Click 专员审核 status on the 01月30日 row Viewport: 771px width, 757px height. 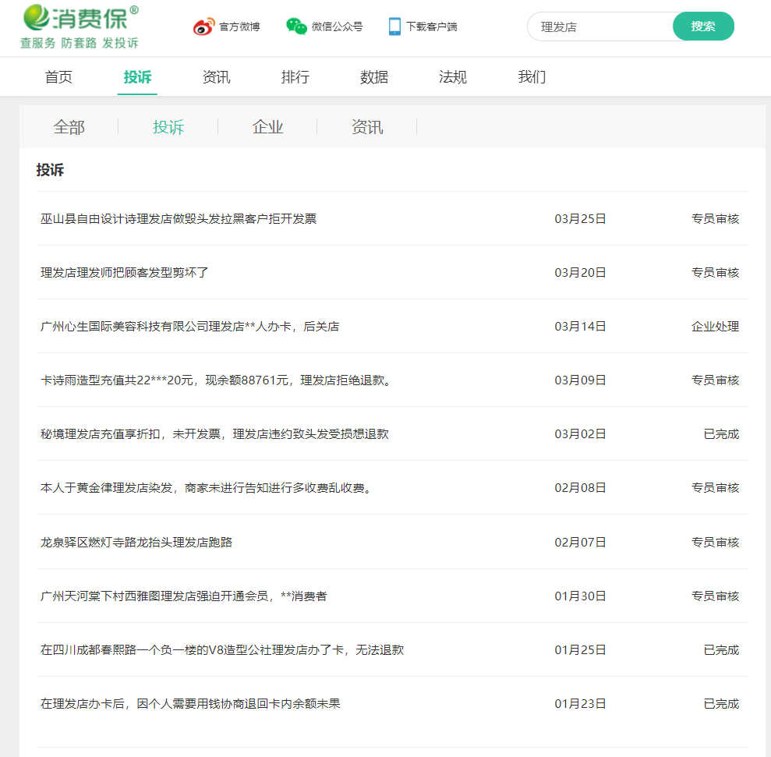click(716, 596)
